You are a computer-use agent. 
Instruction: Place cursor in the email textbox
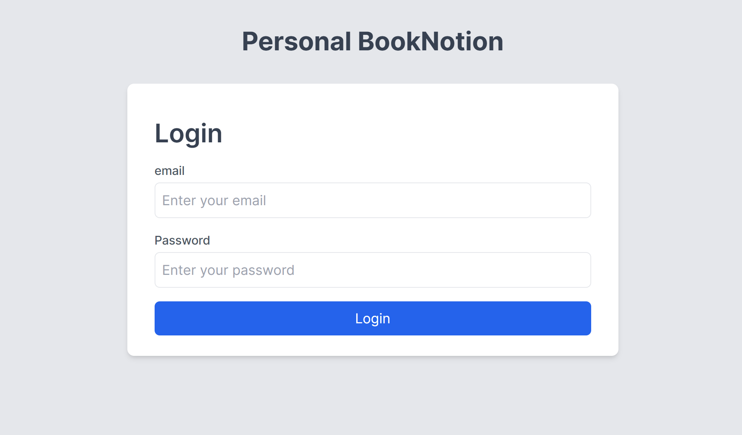373,200
